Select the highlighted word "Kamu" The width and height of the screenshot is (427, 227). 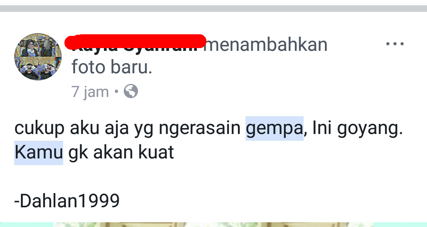(x=39, y=153)
